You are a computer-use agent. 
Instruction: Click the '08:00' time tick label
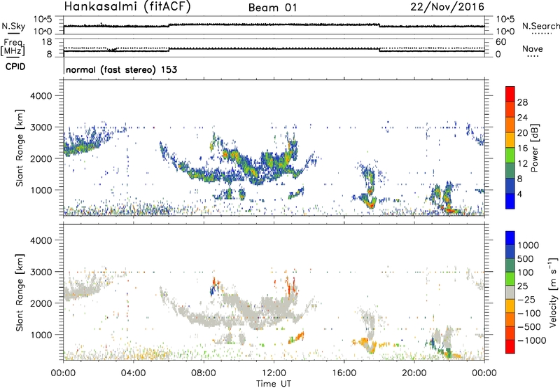[204, 373]
